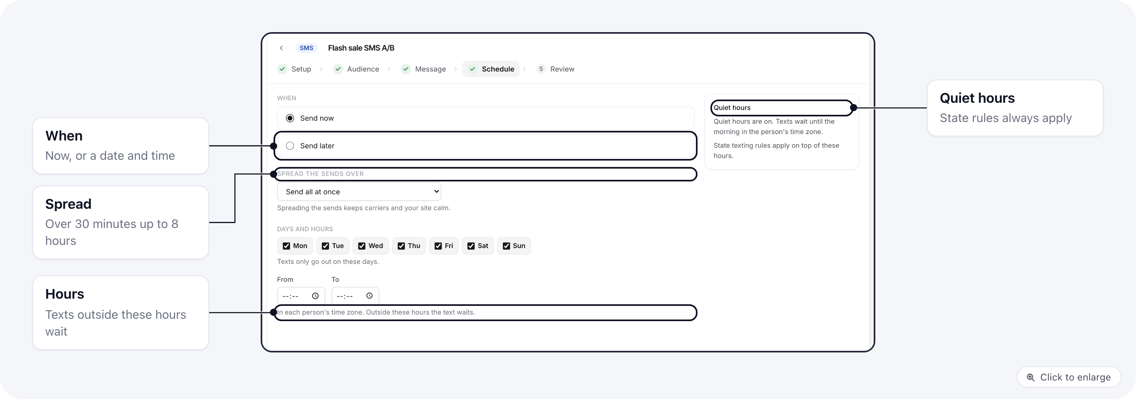
Task: Go to the Setup step
Action: (294, 69)
